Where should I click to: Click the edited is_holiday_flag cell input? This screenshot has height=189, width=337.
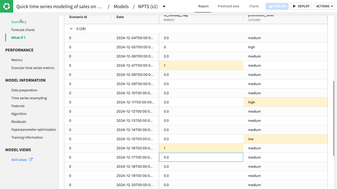201,157
